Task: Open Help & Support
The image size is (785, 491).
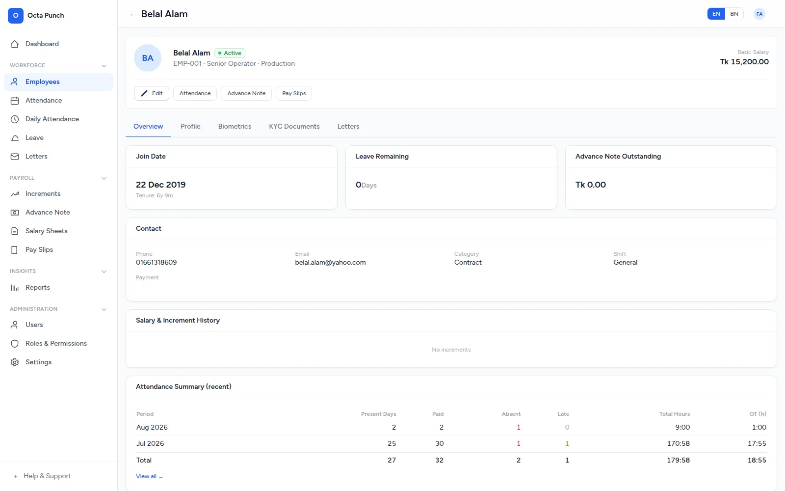Action: point(47,476)
